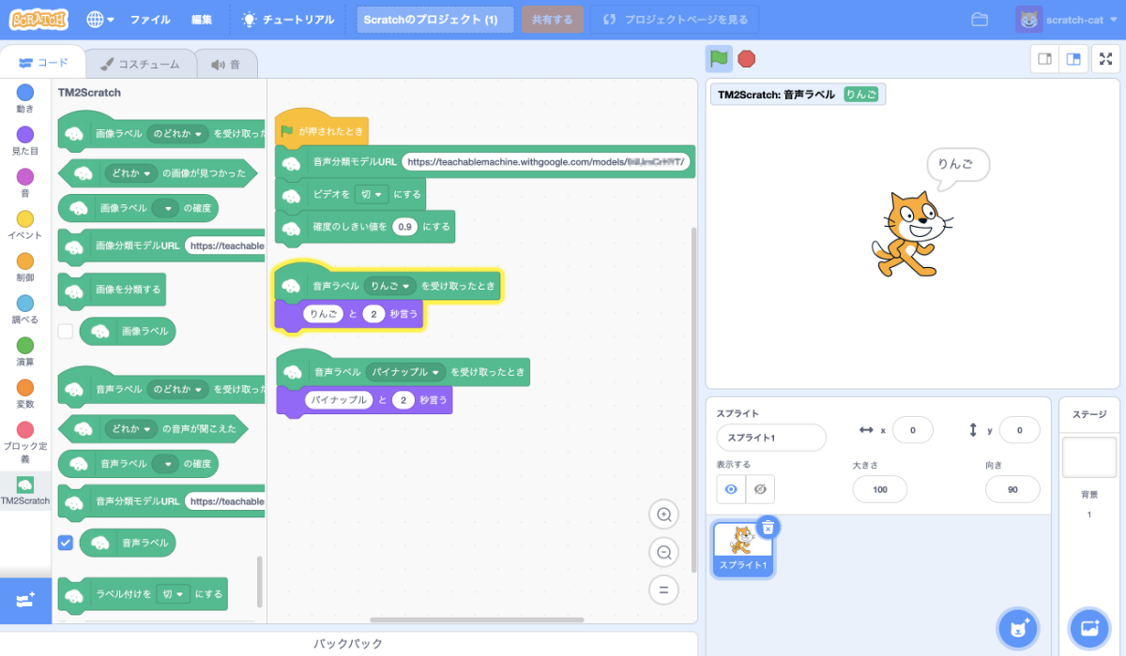Select the イベント block category
Image resolution: width=1126 pixels, height=656 pixels.
click(25, 225)
